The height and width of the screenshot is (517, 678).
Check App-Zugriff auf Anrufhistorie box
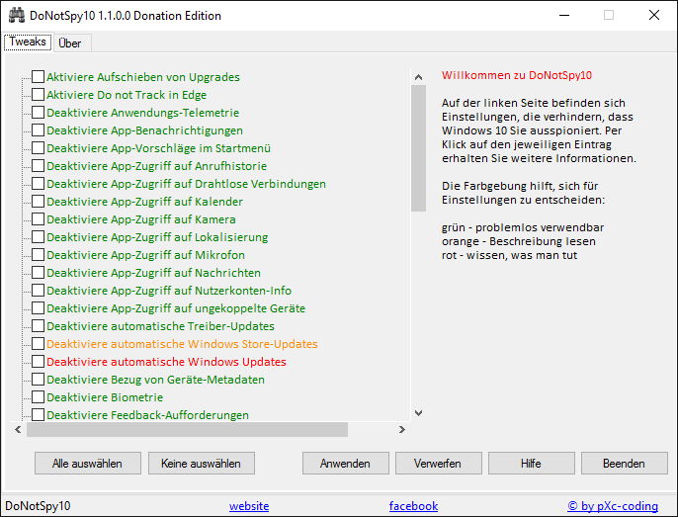38,166
